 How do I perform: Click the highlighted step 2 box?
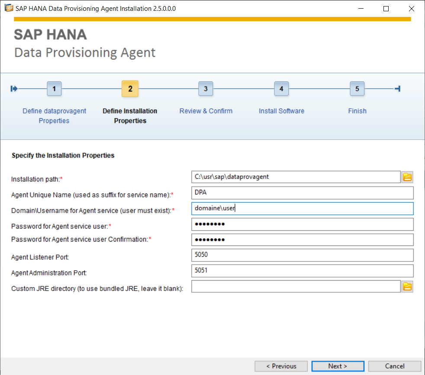coord(130,89)
